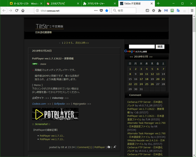
Task: Open the first PotPlayer ver.1.7.13.. list link
Action: coord(52,136)
